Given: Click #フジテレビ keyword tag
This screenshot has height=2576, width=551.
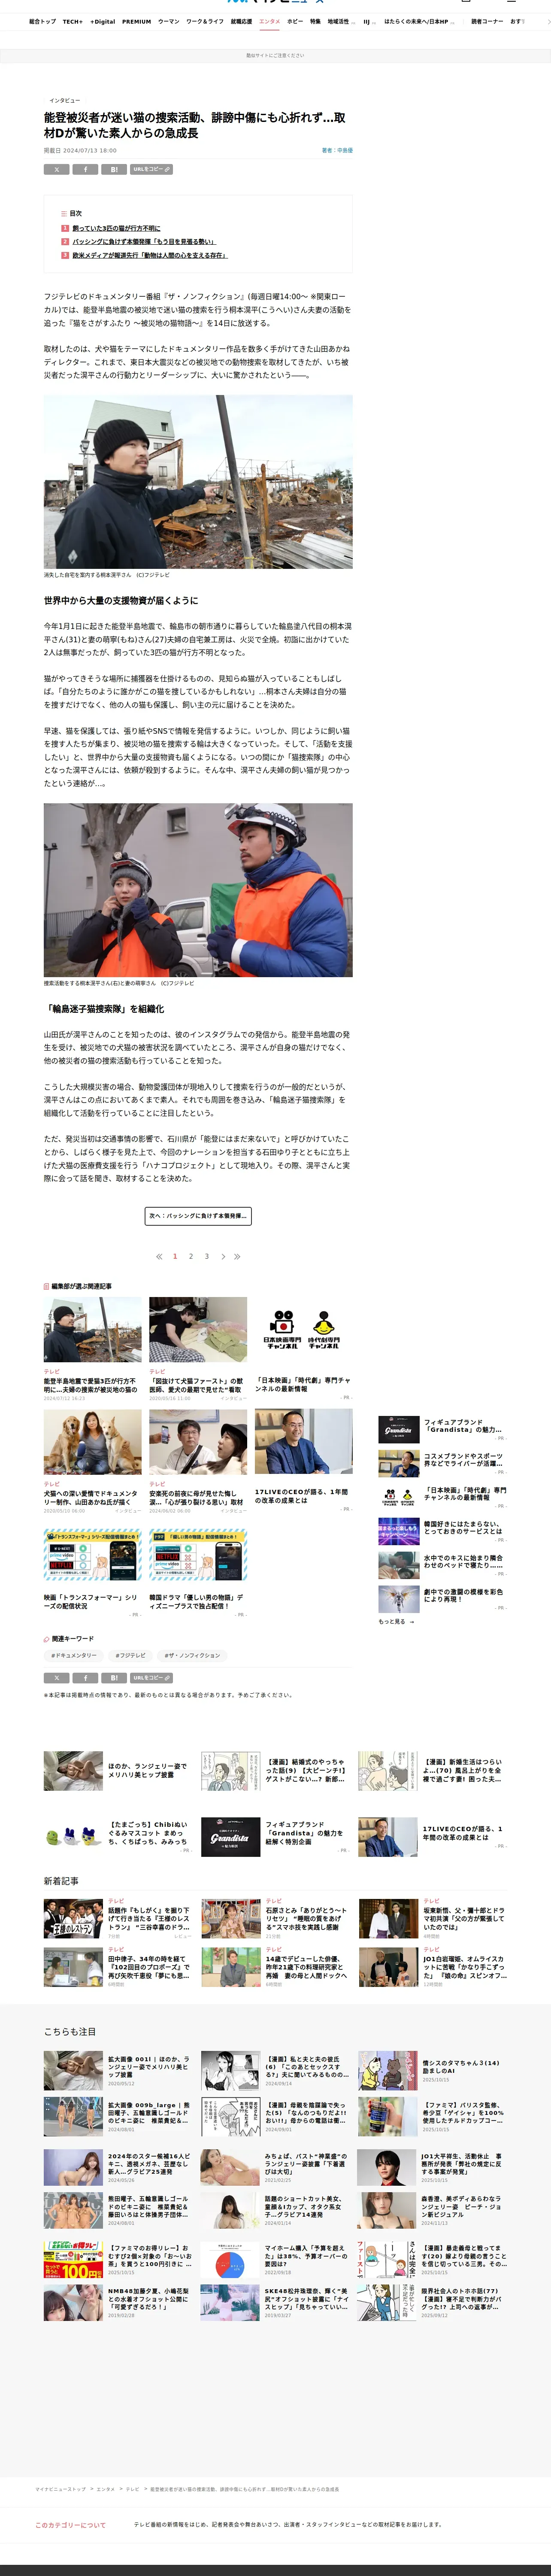Looking at the screenshot, I should click(130, 1655).
